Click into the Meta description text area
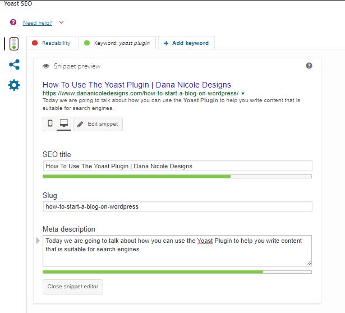The image size is (345, 313). pyautogui.click(x=177, y=251)
